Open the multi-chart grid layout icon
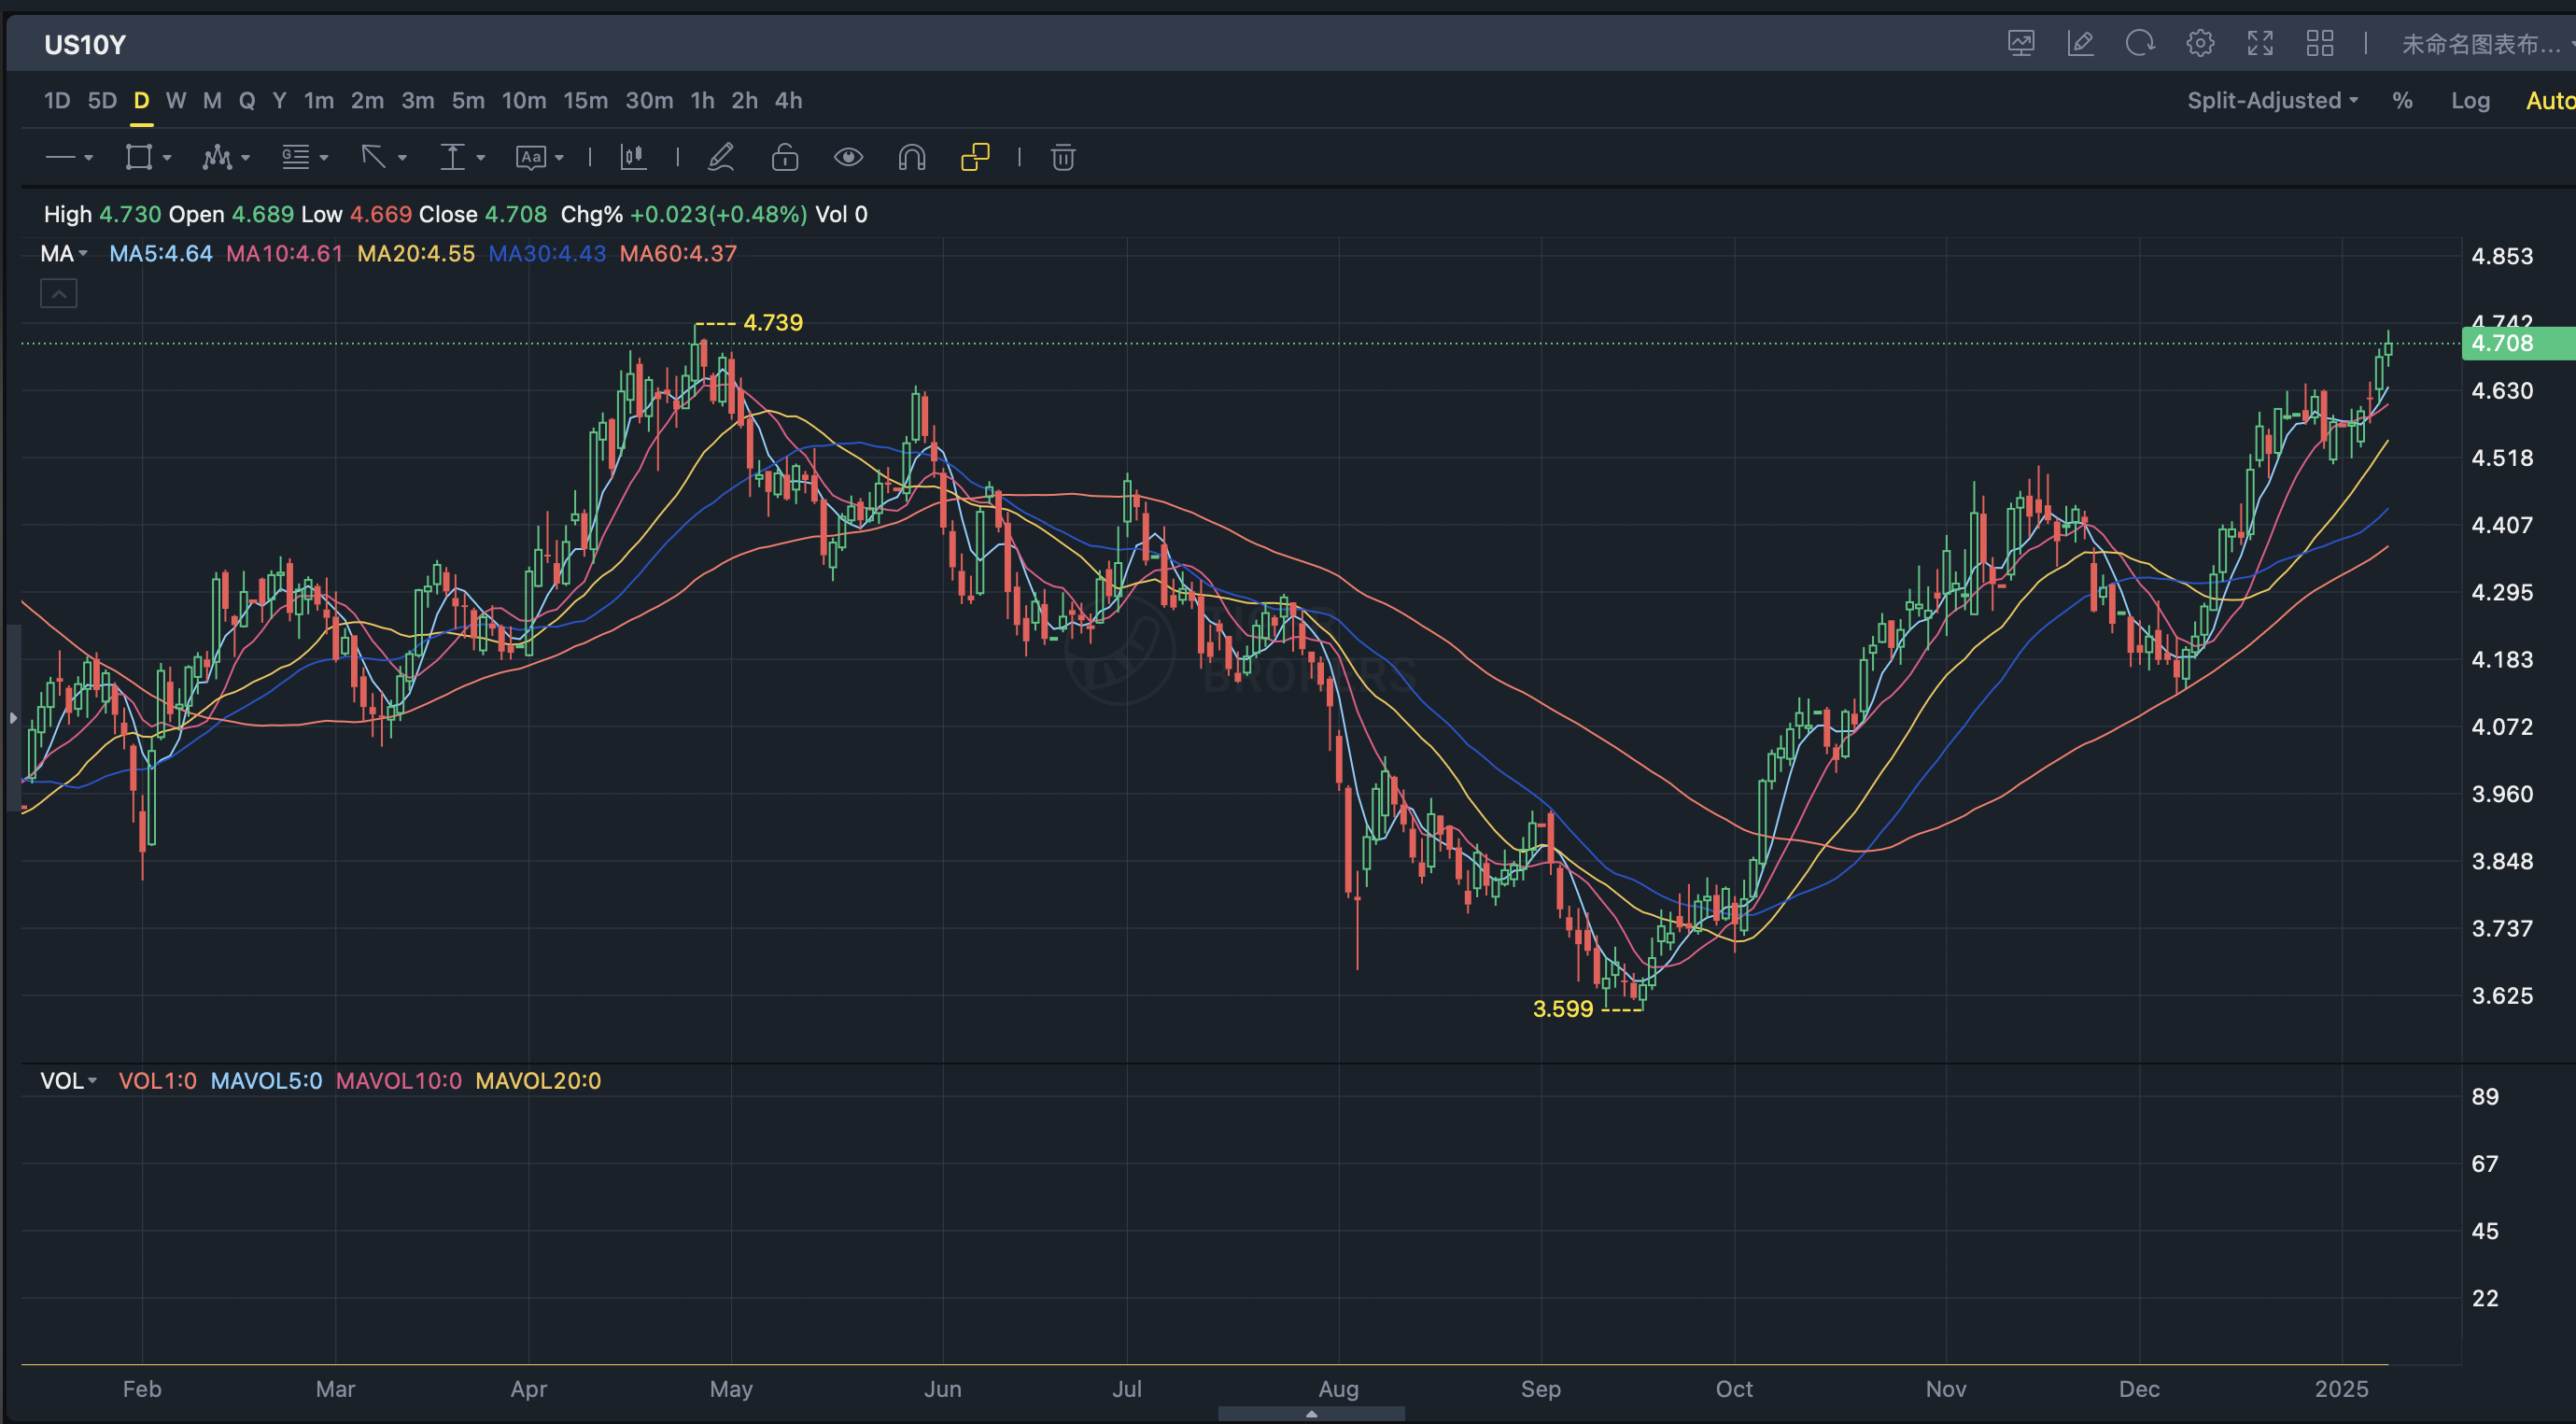Image resolution: width=2576 pixels, height=1424 pixels. [2320, 44]
